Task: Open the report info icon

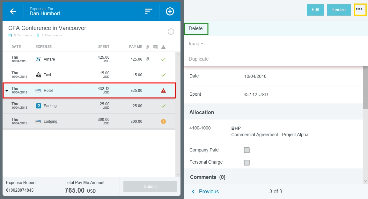Action: [171, 31]
